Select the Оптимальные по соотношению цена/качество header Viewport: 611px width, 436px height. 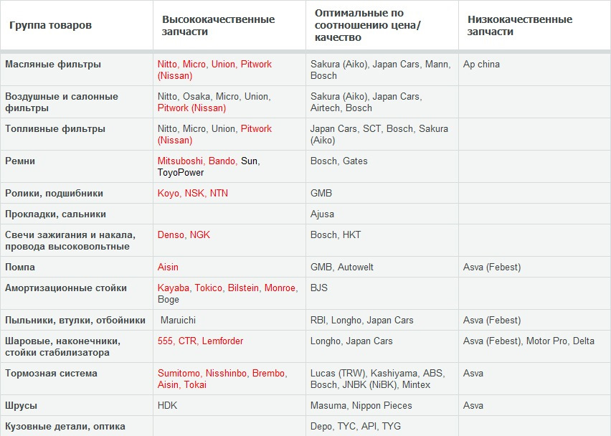[369, 24]
